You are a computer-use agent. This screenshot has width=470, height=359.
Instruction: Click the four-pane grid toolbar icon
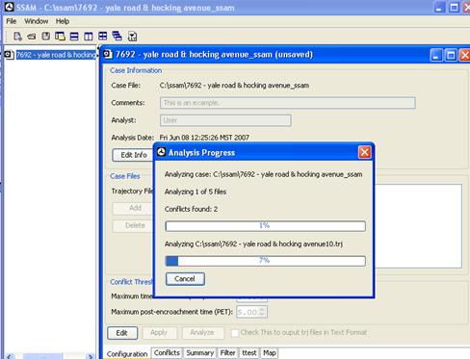(x=103, y=36)
